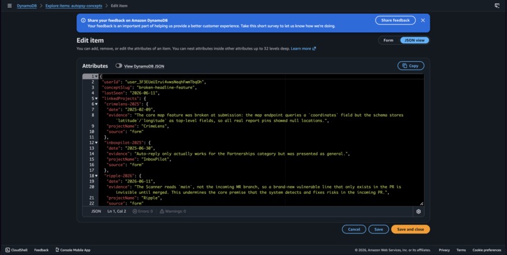Click the "Ripple" projectName value

coord(151,198)
